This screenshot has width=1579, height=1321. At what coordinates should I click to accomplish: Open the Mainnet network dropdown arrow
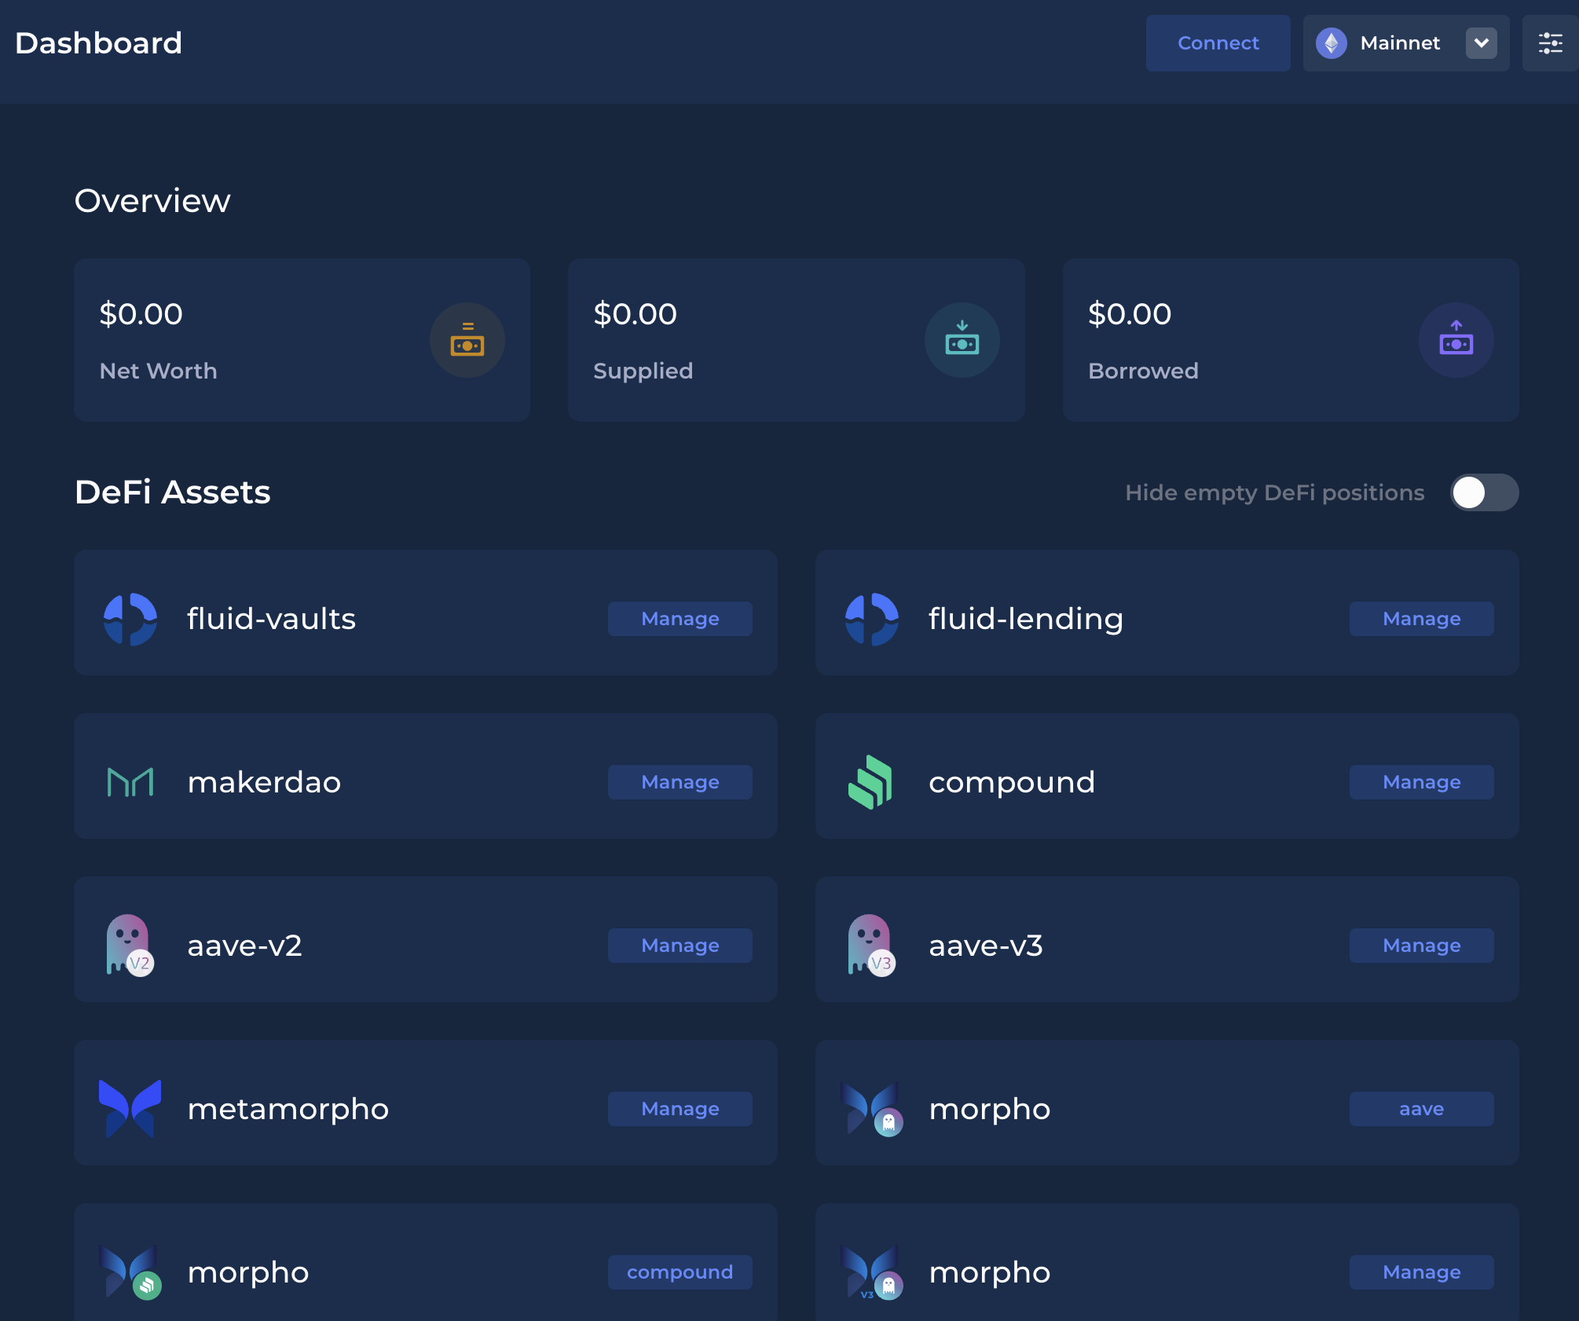pos(1481,43)
